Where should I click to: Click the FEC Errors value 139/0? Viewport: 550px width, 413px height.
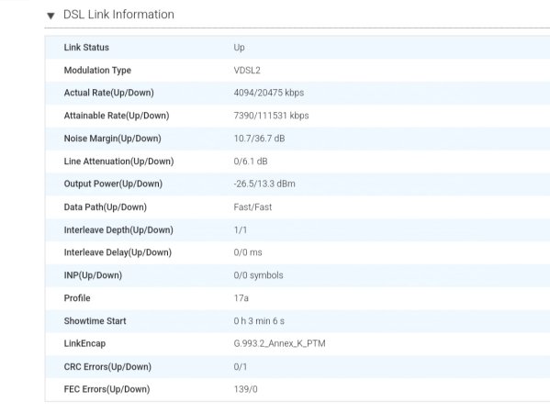tap(245, 389)
